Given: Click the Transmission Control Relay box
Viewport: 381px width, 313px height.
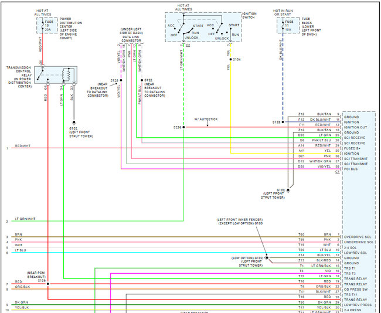Looking at the screenshot, I should point(56,75).
